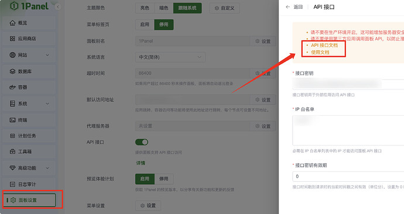Click the 概览 home icon in sidebar
The height and width of the screenshot is (214, 404).
coord(12,23)
